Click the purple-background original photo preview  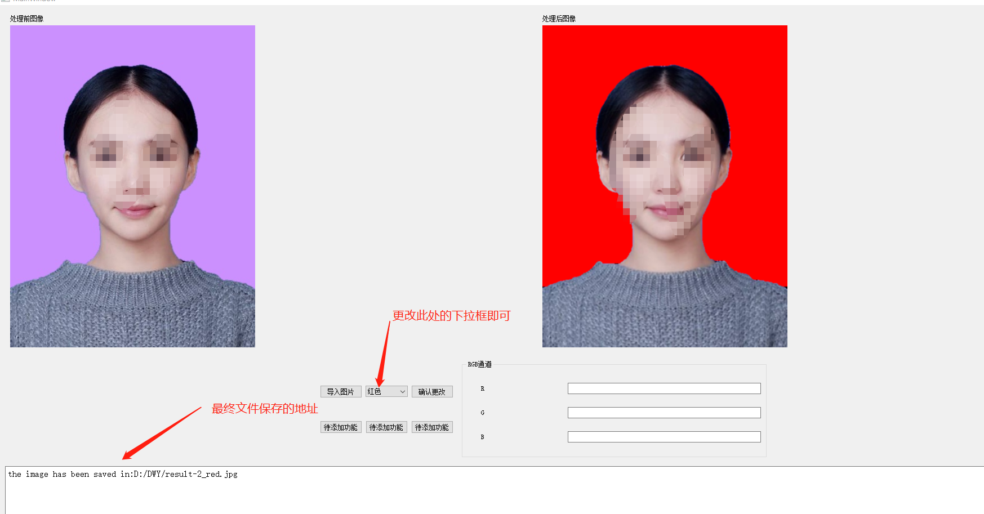132,185
